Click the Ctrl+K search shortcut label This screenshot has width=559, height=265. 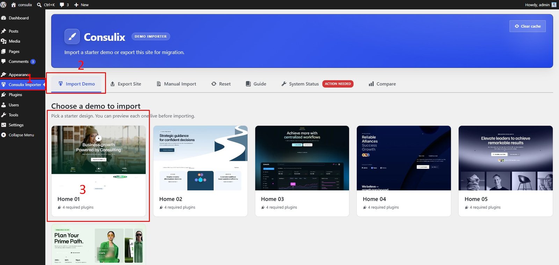tap(49, 5)
